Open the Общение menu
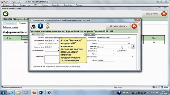170x95 pixels. point(45,5)
